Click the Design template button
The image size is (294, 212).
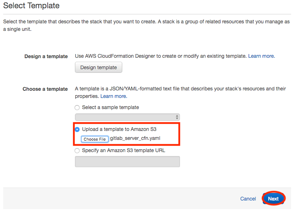tap(98, 67)
